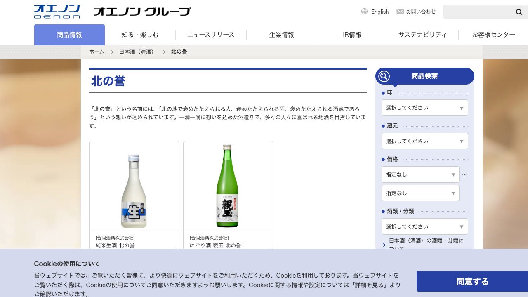This screenshot has width=528, height=297.
Task: Click the 価格 filter label
Action: [x=392, y=159]
